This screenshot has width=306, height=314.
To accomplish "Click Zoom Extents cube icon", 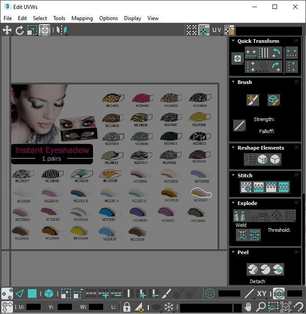I will [x=286, y=306].
